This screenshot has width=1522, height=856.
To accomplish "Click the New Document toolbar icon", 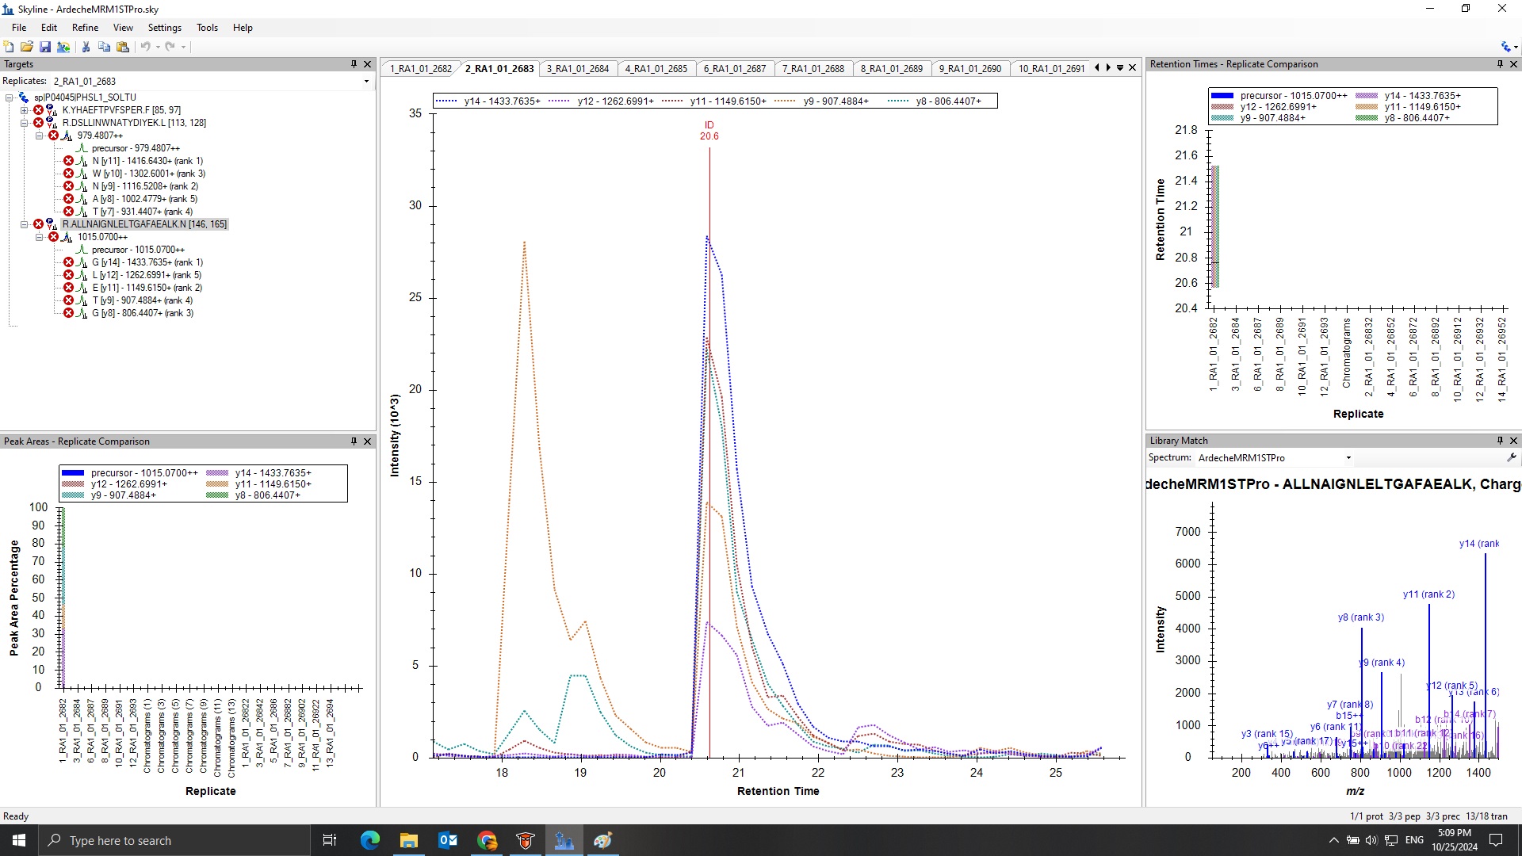I will pos(9,47).
